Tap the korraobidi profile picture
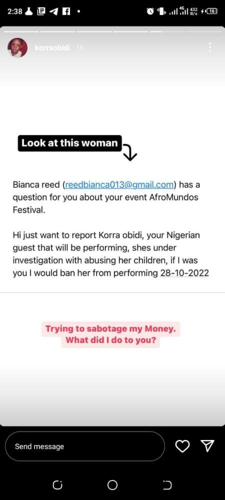The width and height of the screenshot is (225, 500). [17, 48]
